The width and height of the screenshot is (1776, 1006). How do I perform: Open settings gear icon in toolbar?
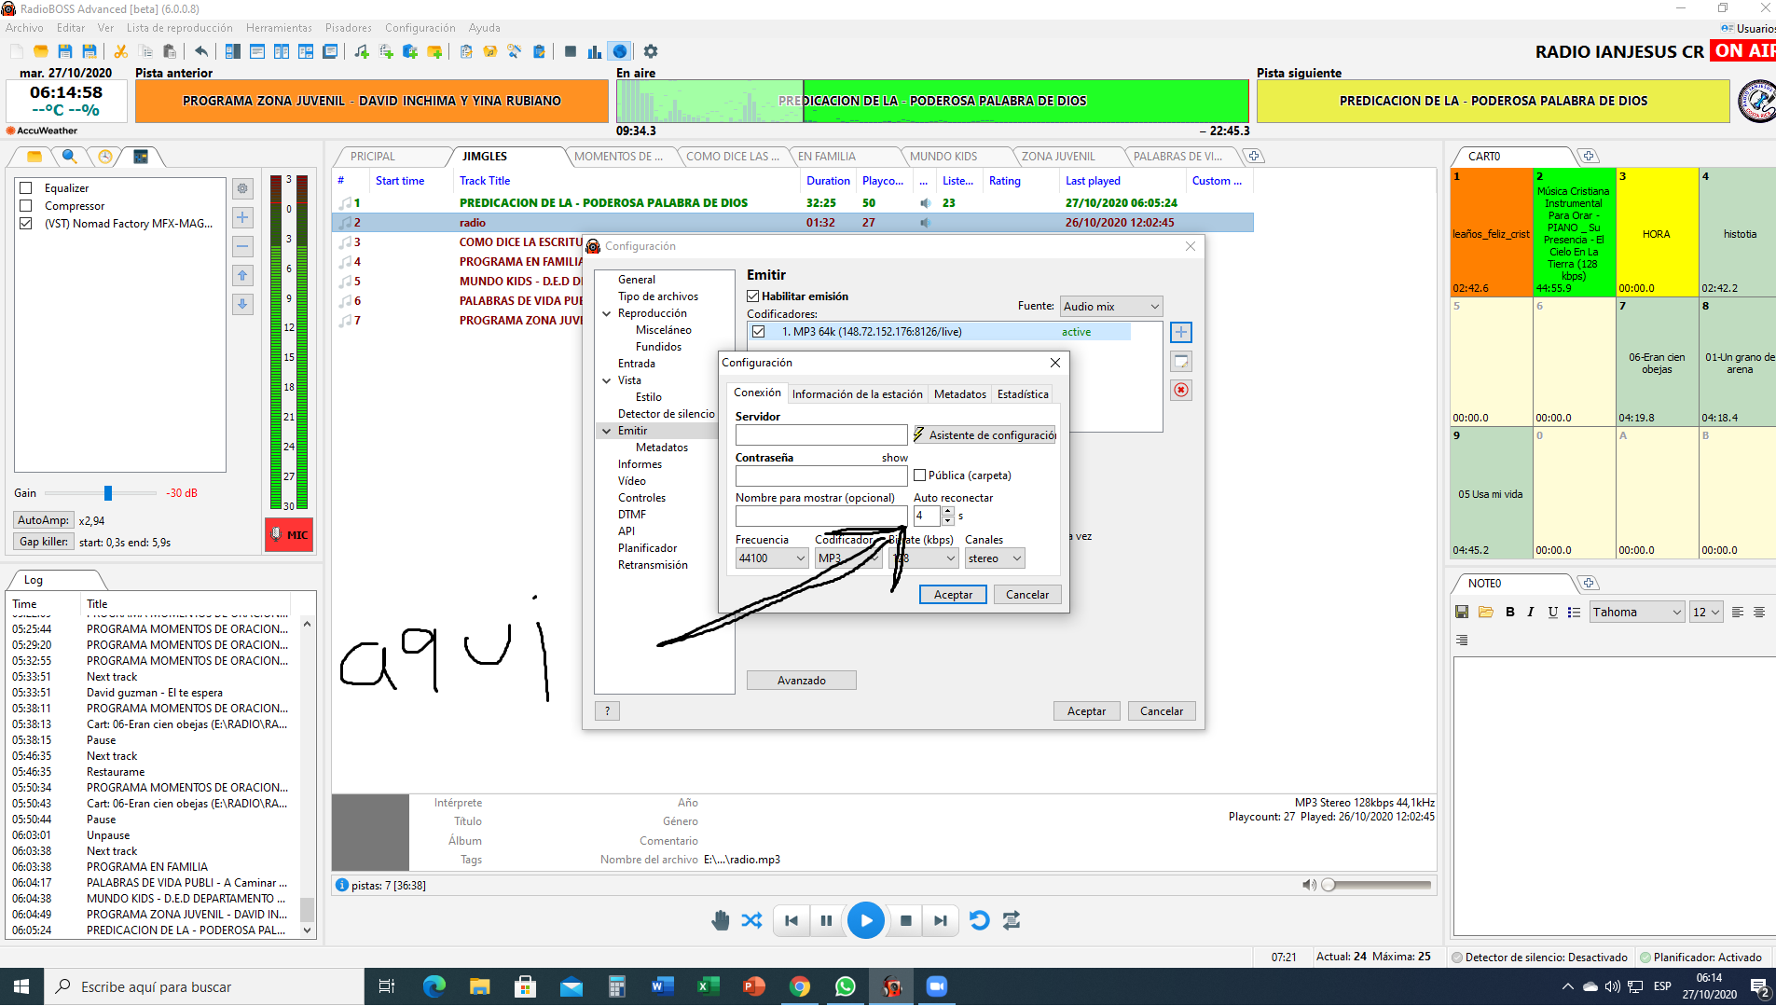[651, 51]
